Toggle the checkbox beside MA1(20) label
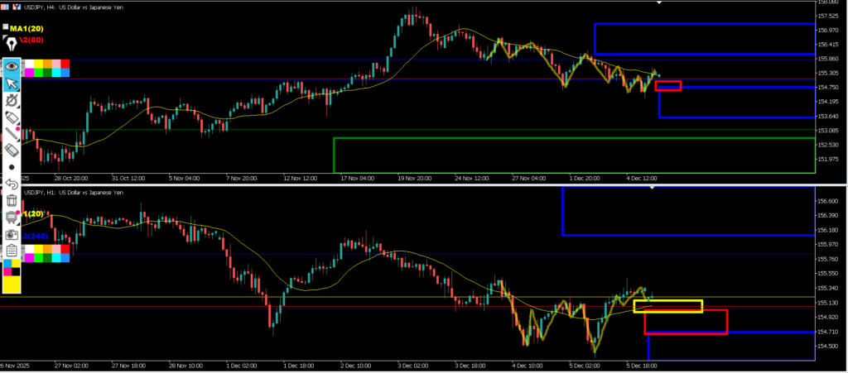The height and width of the screenshot is (373, 848). pos(5,27)
